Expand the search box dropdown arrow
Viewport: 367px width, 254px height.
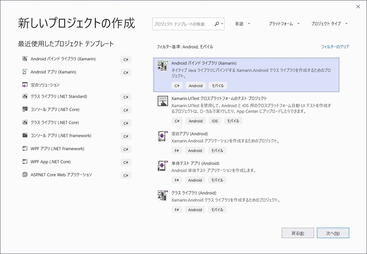coord(222,23)
